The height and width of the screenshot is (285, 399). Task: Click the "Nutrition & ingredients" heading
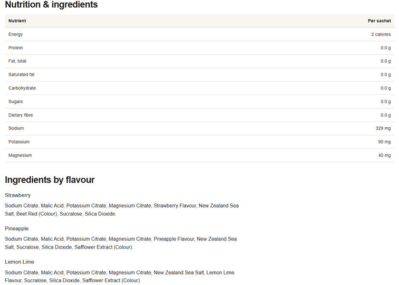51,4
